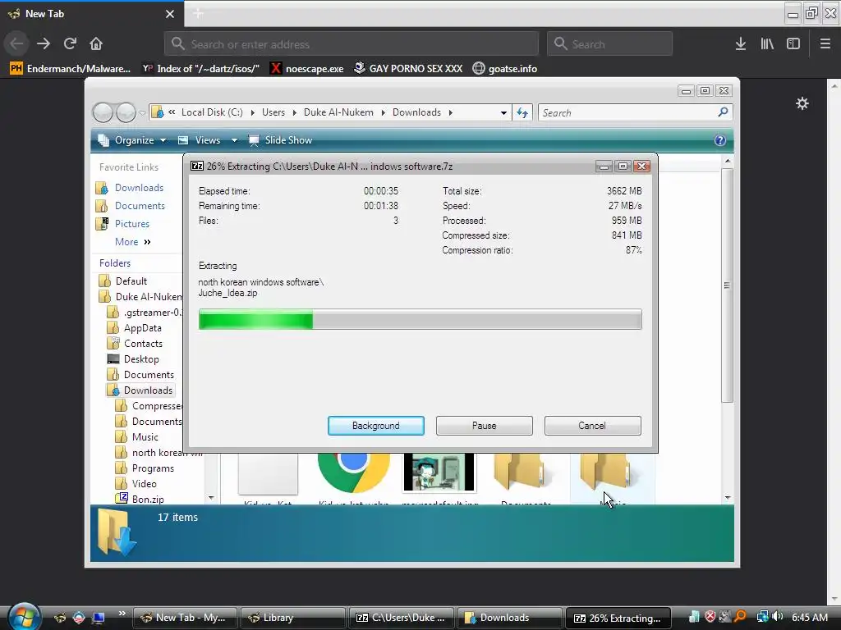This screenshot has width=841, height=630.
Task: Switch to New Tab taskbar button
Action: 185,618
